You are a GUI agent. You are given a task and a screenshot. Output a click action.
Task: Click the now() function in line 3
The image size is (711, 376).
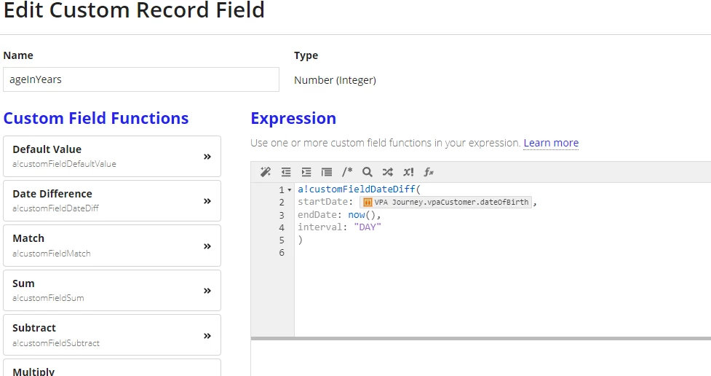point(362,215)
